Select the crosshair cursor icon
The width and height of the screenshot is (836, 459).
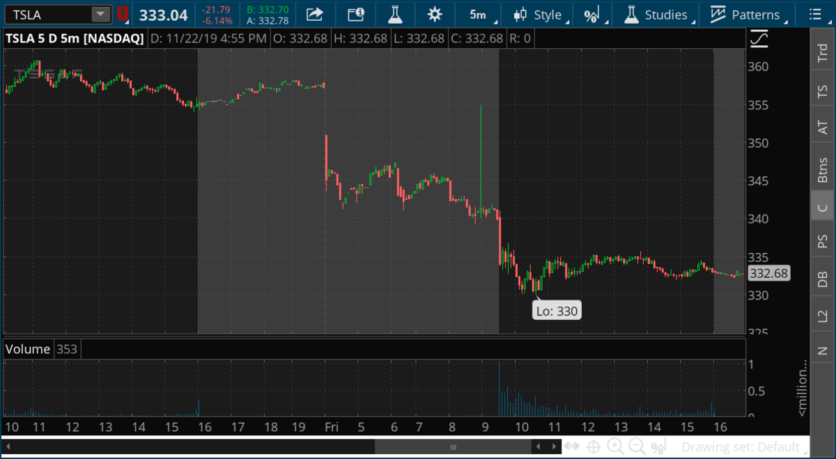tap(594, 446)
